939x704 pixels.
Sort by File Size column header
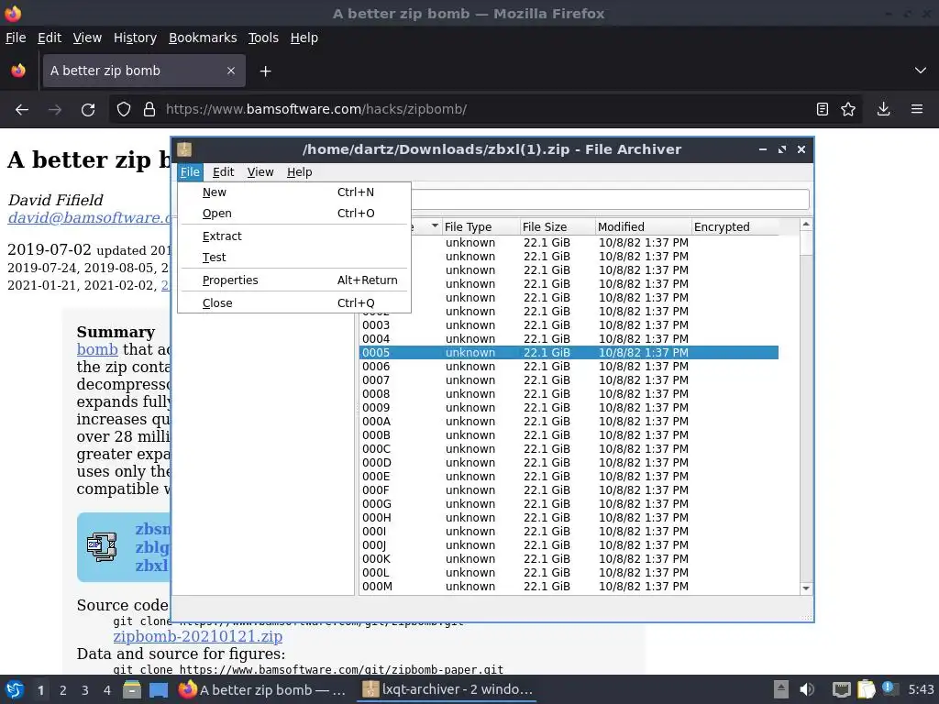557,227
